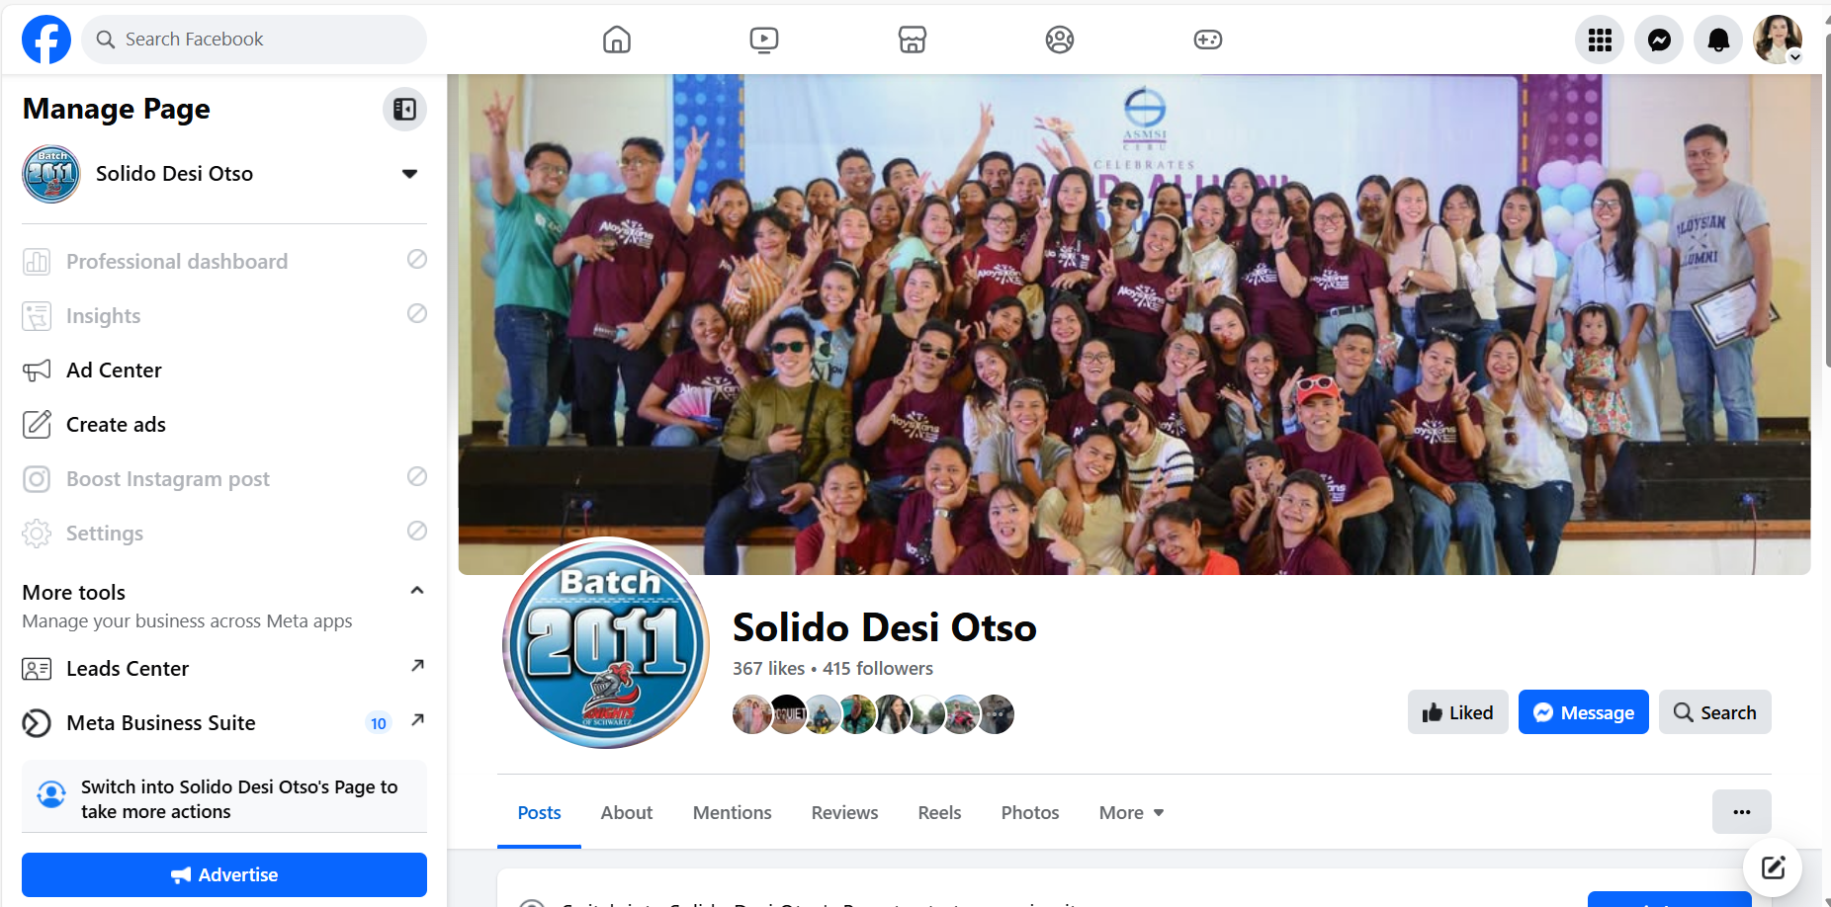Collapse the More tools section
This screenshot has height=907, width=1831.
(417, 591)
